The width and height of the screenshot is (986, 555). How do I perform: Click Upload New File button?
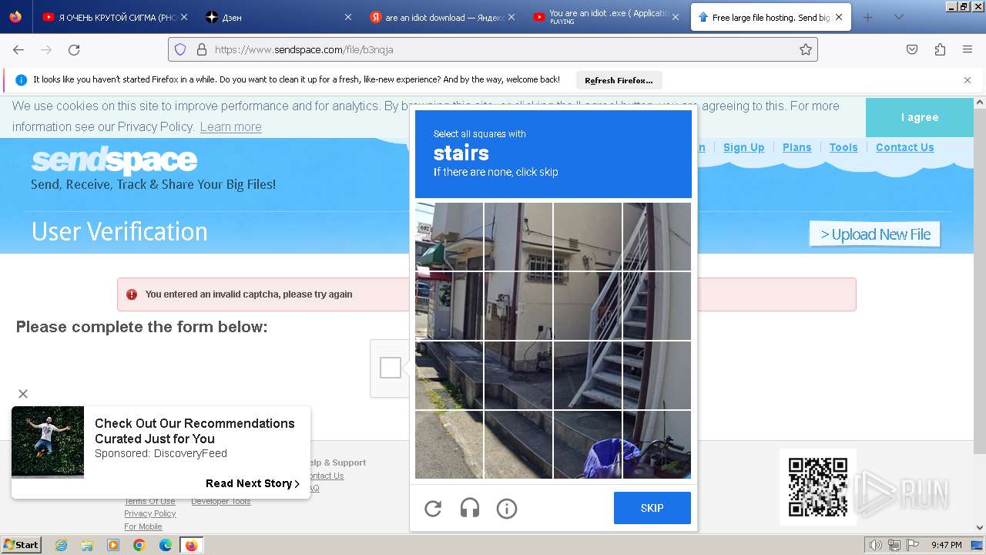point(875,234)
